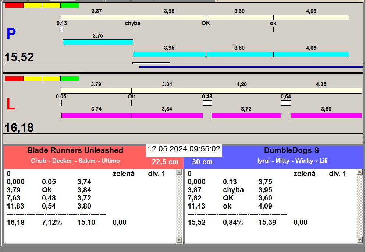Click the up scroll arrow in Blade Runners results list
The height and width of the screenshot is (252, 366).
179,172
